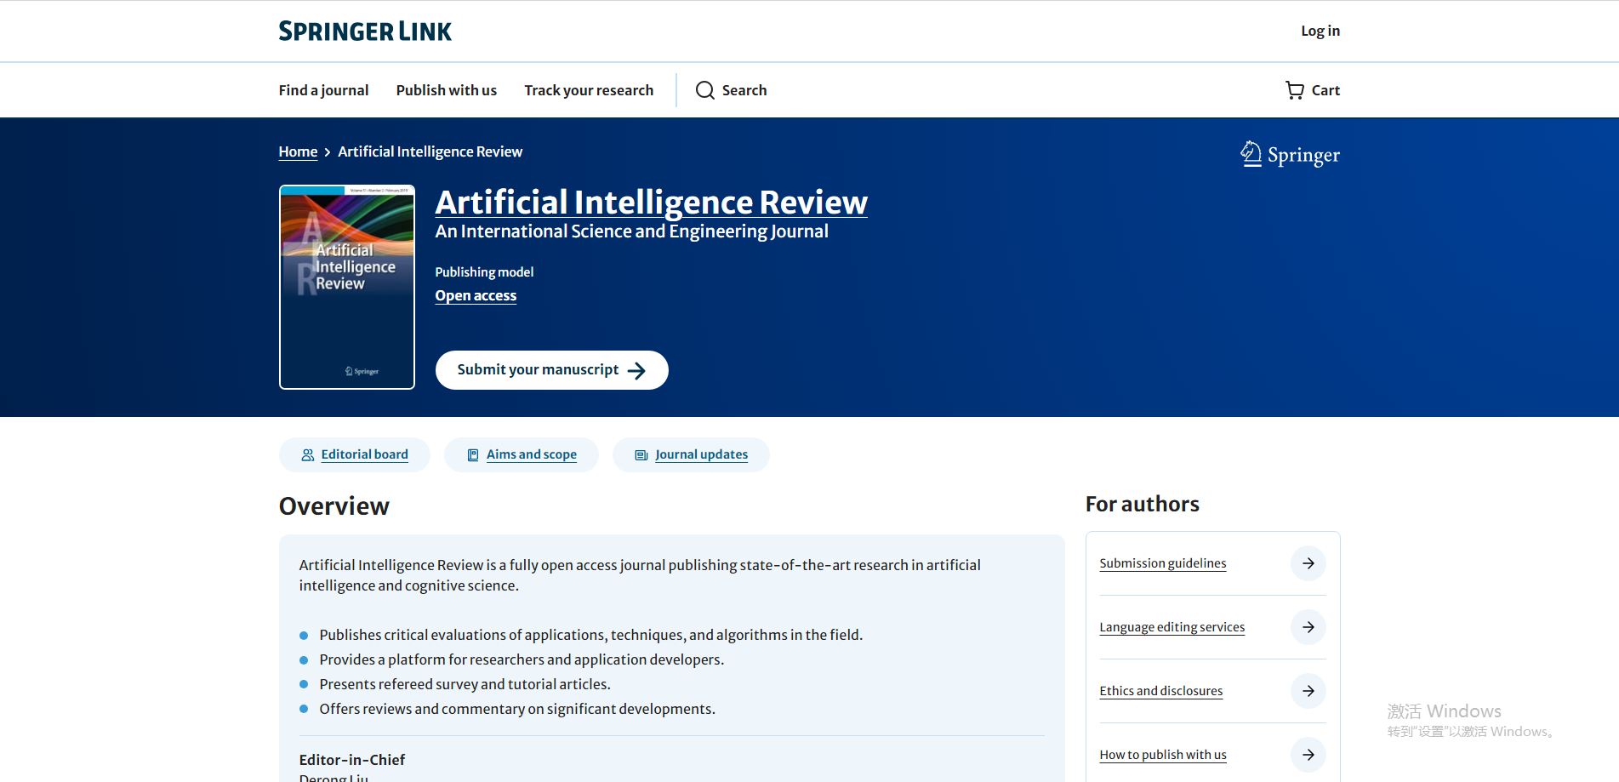Follow the Open access link

[476, 295]
